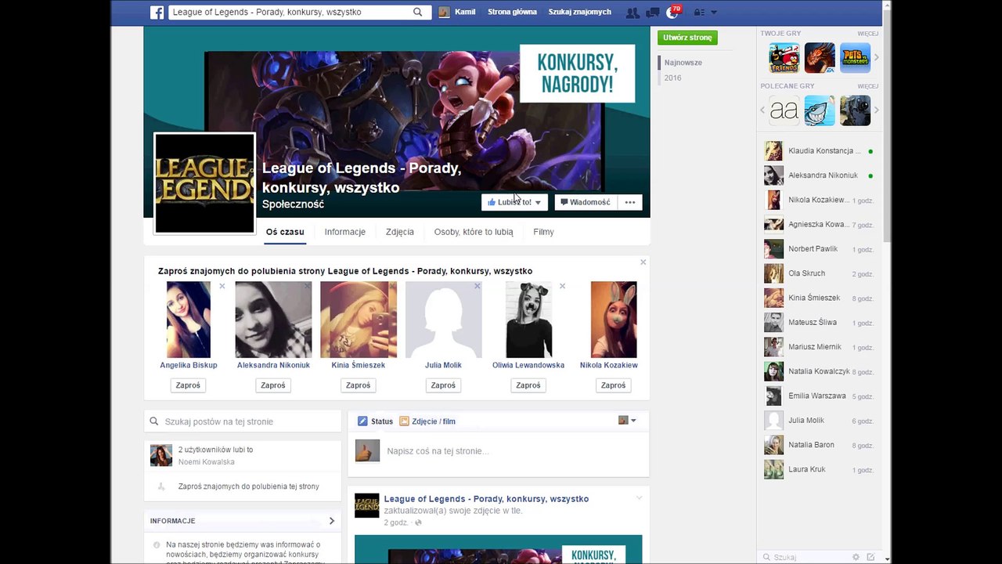Dismiss Oliwia Lewandowska invite suggestion

[562, 286]
